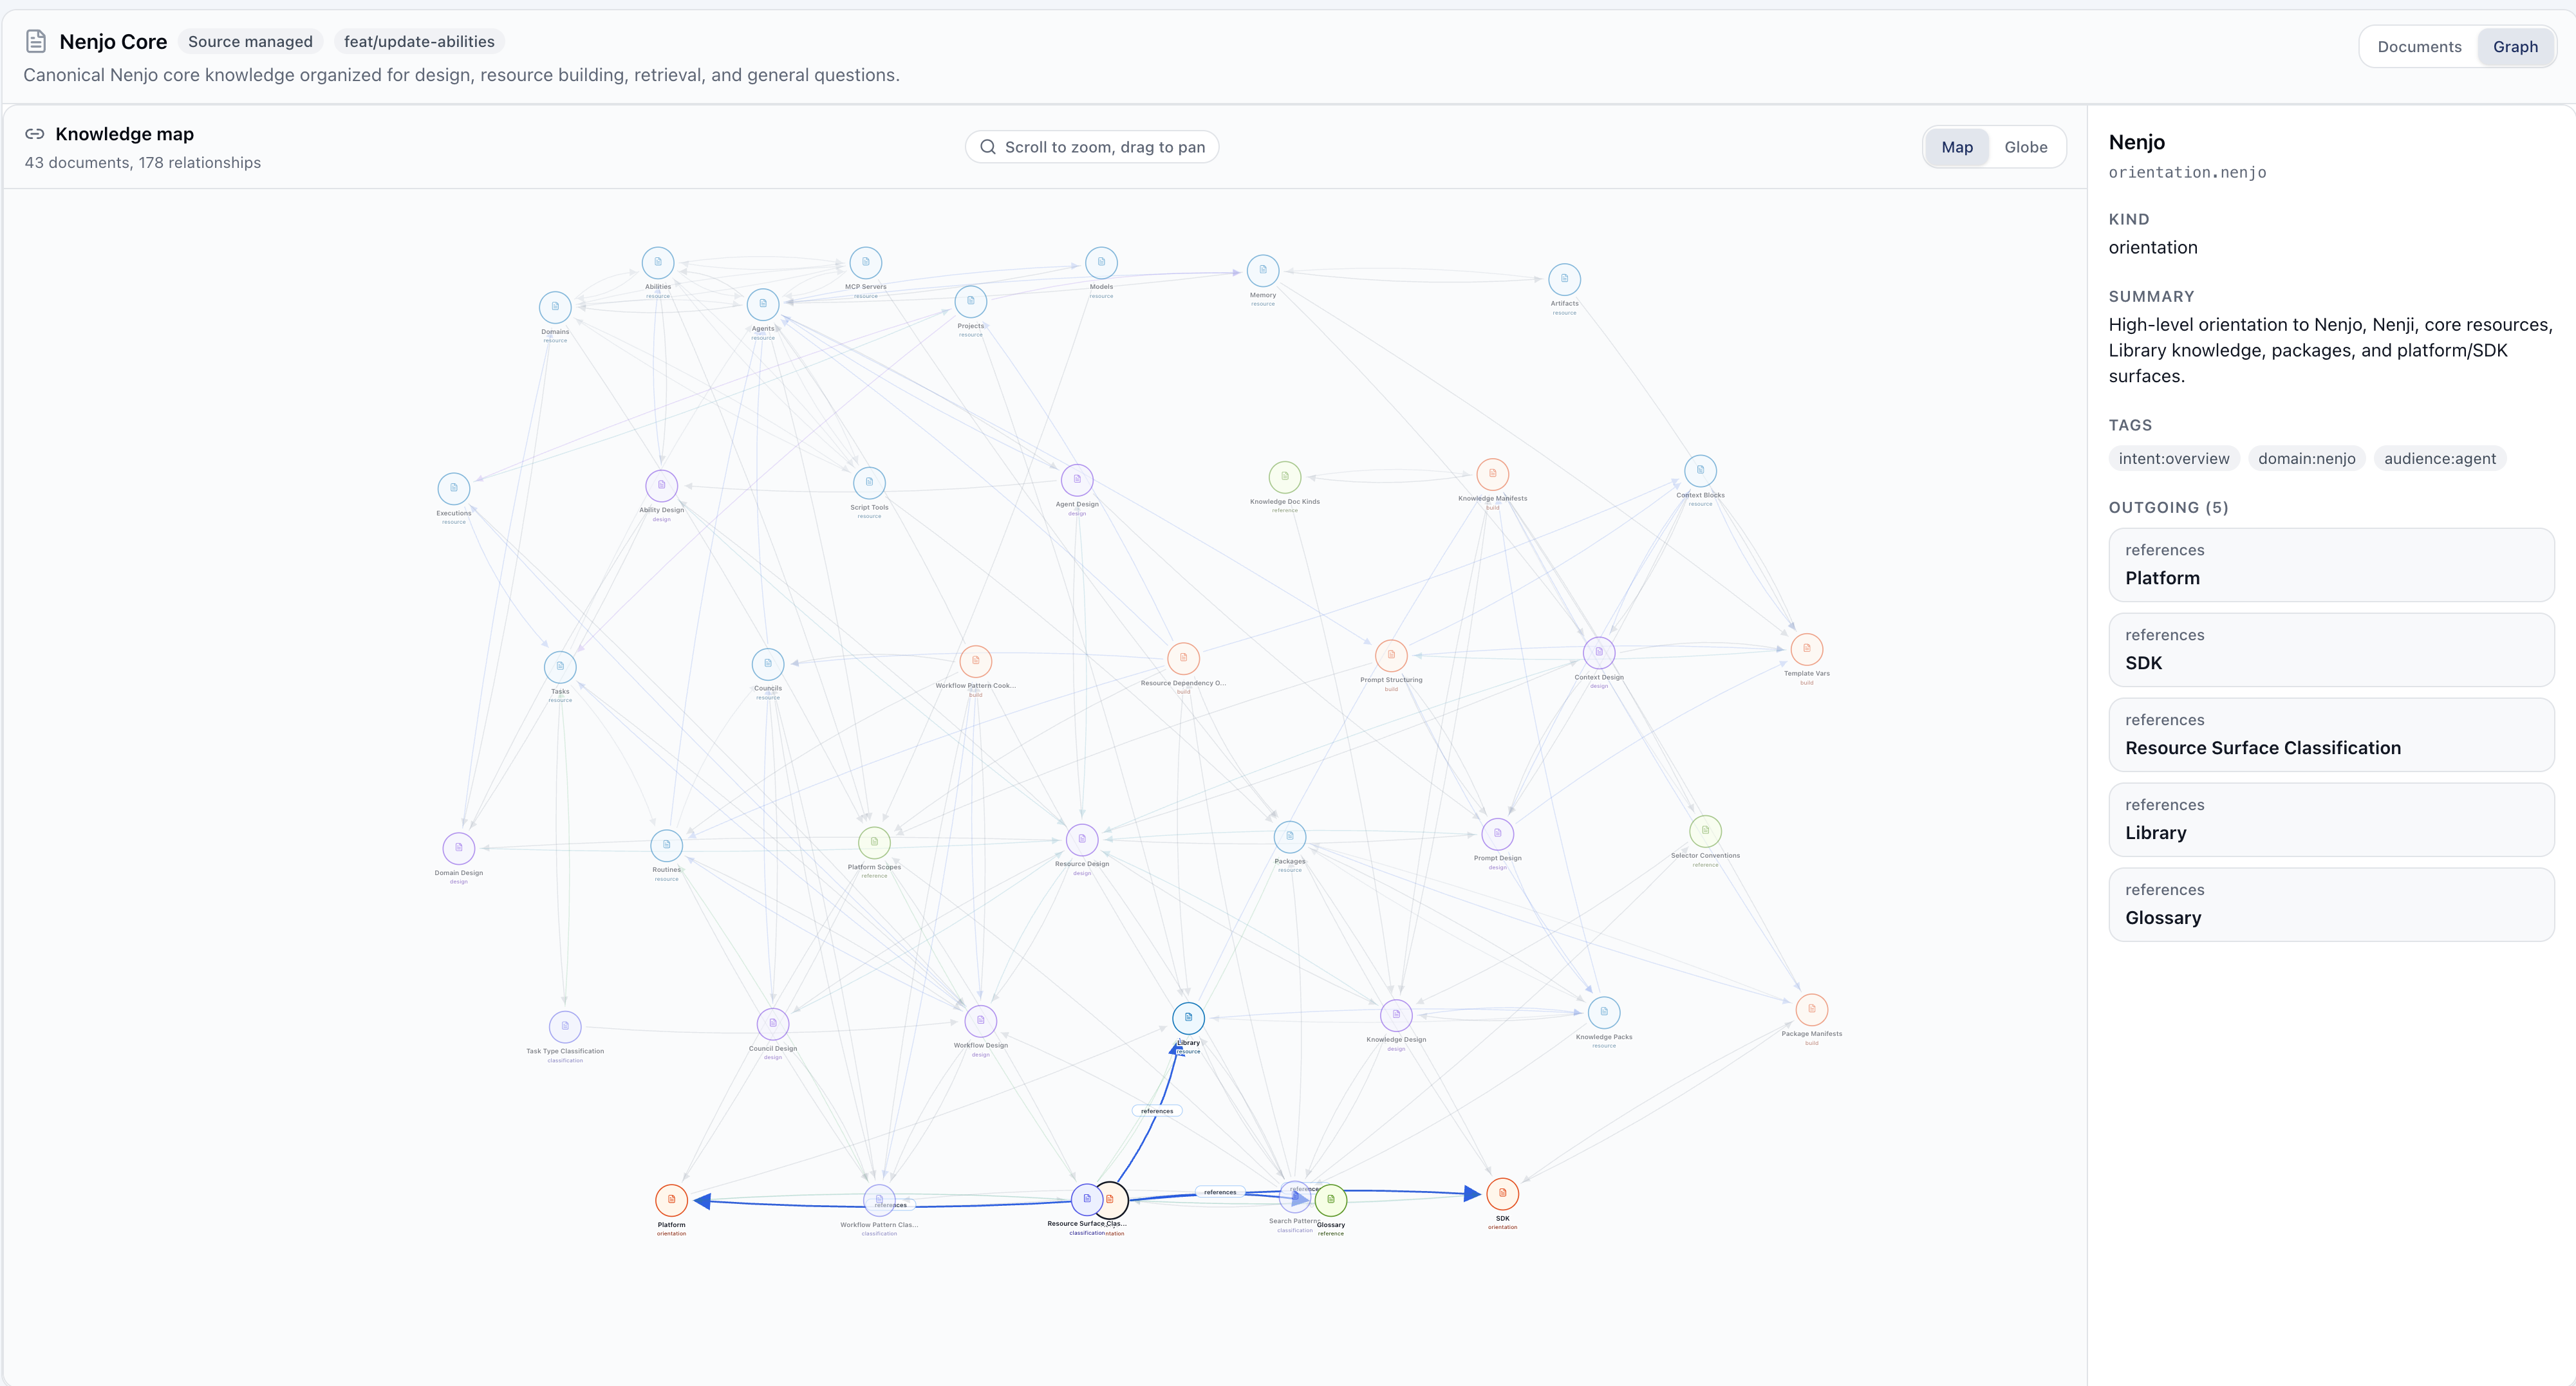The image size is (2576, 1386).
Task: Select the Agent Design node
Action: (1077, 479)
